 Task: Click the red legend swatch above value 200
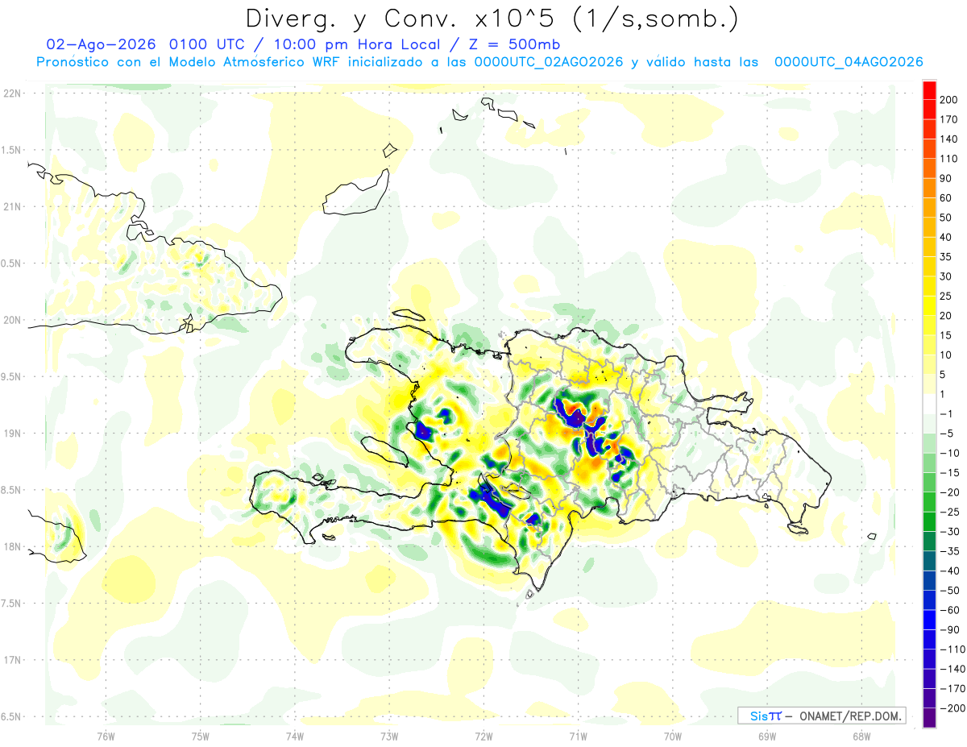[929, 90]
